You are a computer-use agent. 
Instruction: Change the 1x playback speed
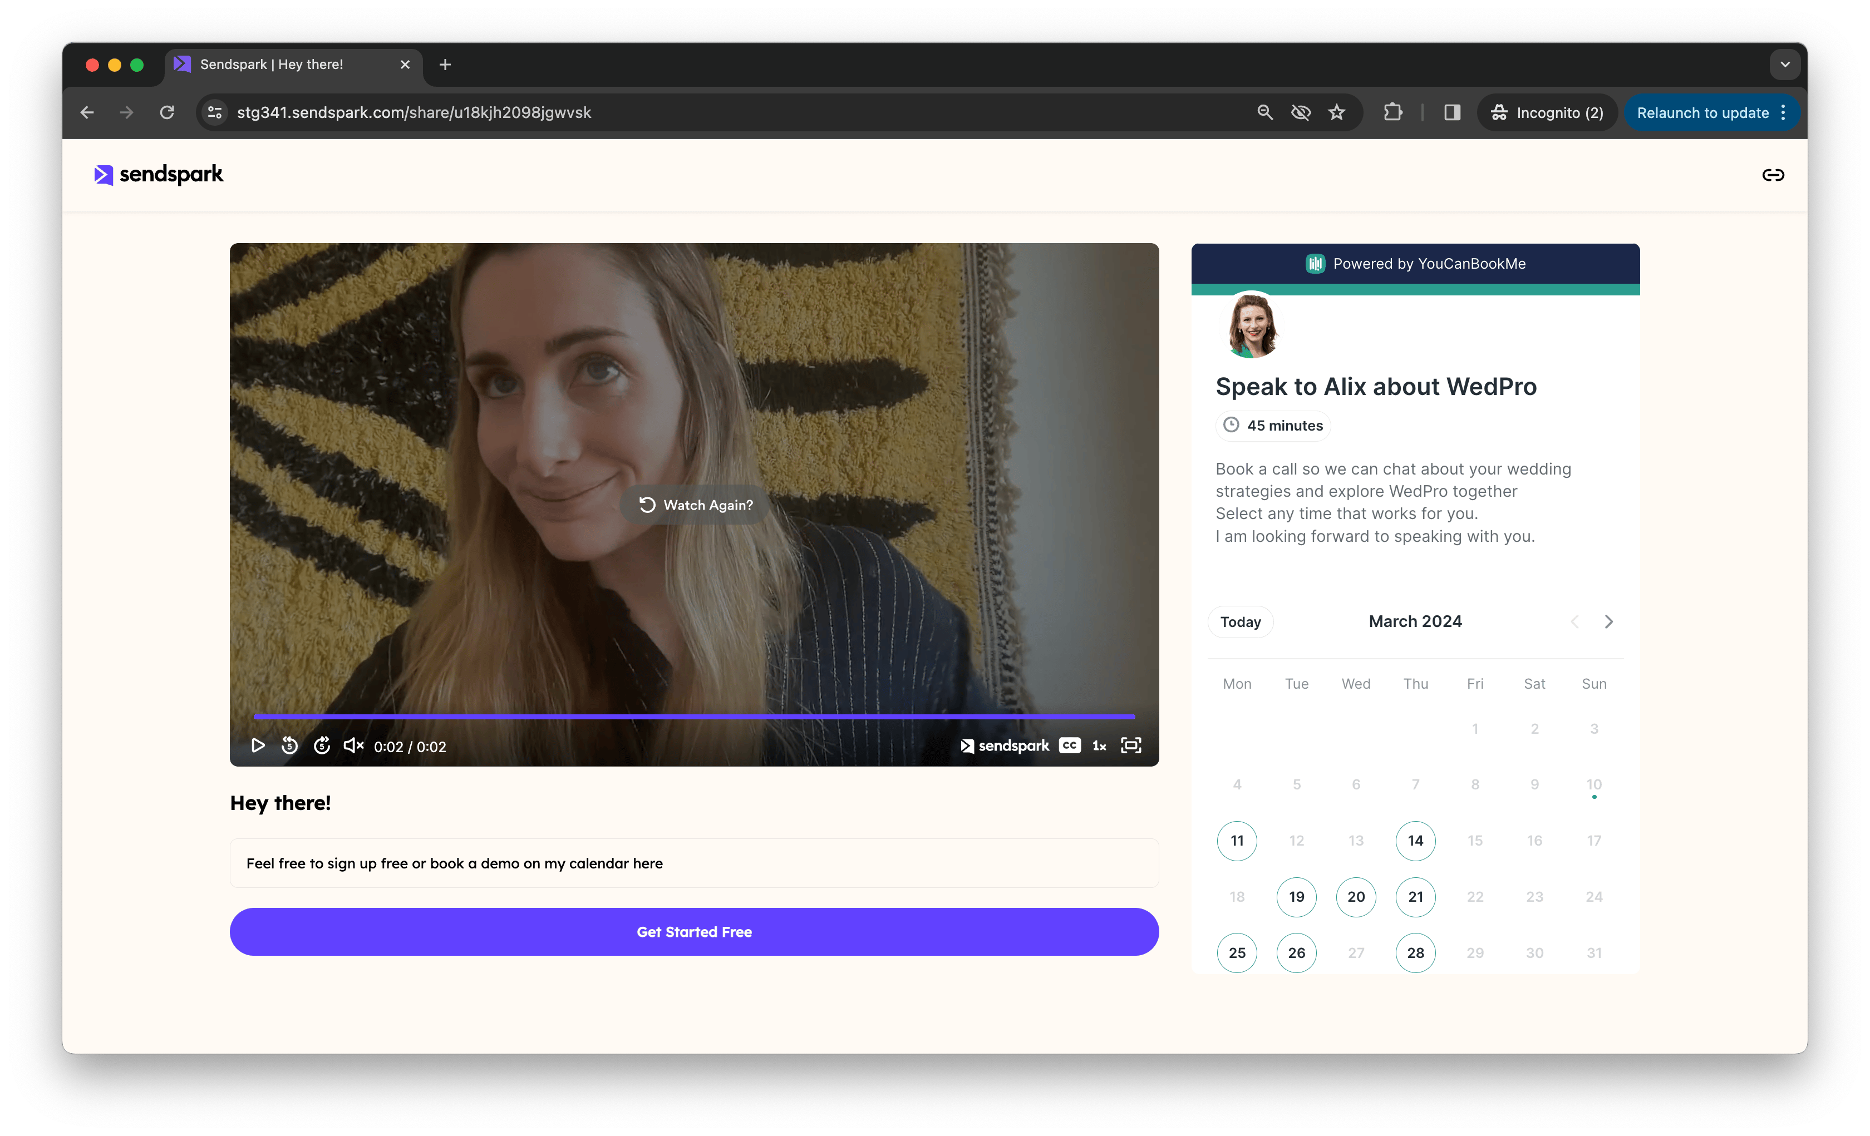click(1099, 746)
